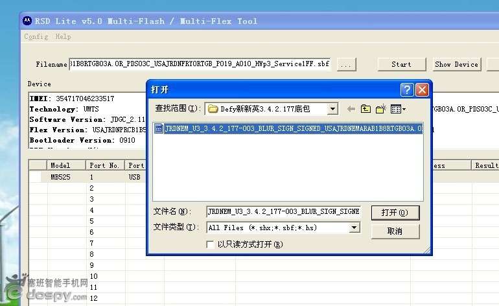The image size is (499, 306).
Task: Click the SBF file icon in list
Action: [159, 128]
